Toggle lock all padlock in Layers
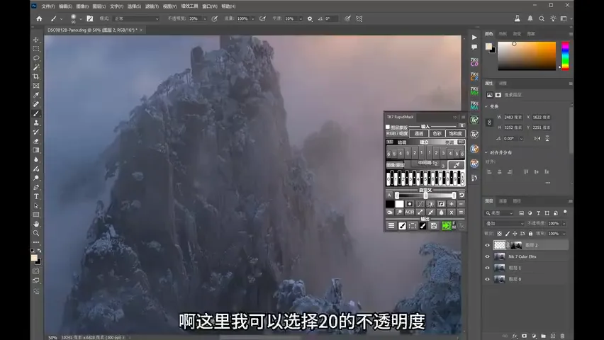604x340 pixels. 530,233
